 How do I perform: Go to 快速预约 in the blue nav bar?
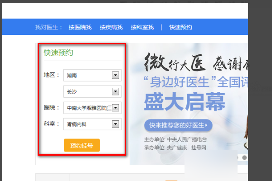tap(180, 27)
